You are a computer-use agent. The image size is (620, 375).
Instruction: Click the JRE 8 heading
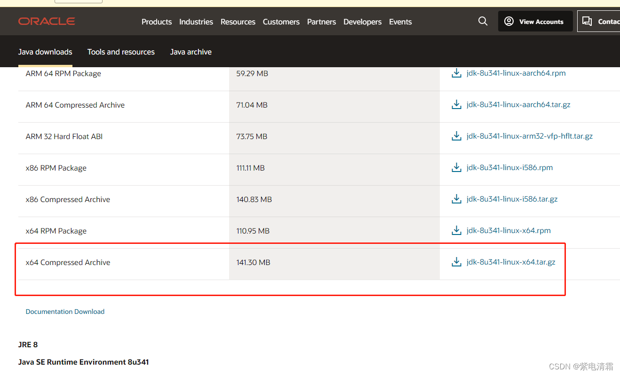(x=28, y=345)
